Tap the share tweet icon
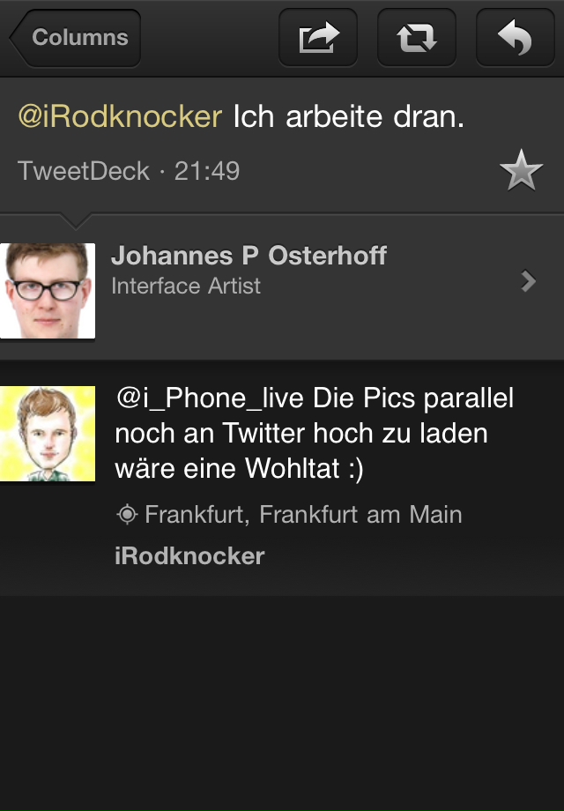 click(318, 38)
